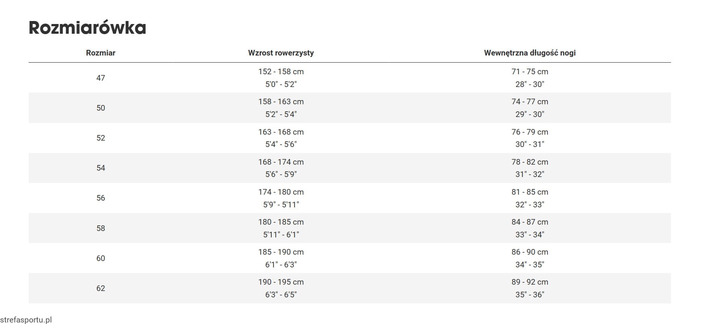The image size is (703, 324).
Task: Select size 47 in the table
Action: tap(101, 78)
